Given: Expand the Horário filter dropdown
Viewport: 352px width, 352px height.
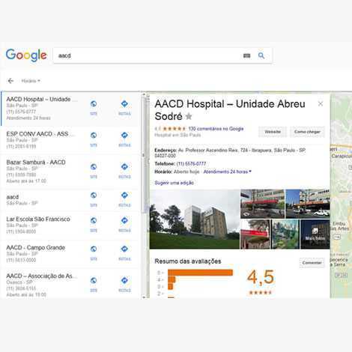Looking at the screenshot, I should [x=31, y=81].
